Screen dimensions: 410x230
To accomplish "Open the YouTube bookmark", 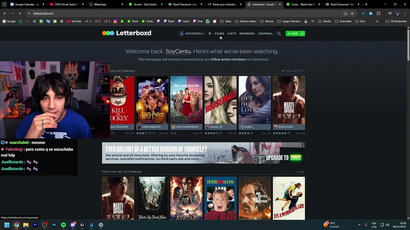I will click(x=74, y=21).
